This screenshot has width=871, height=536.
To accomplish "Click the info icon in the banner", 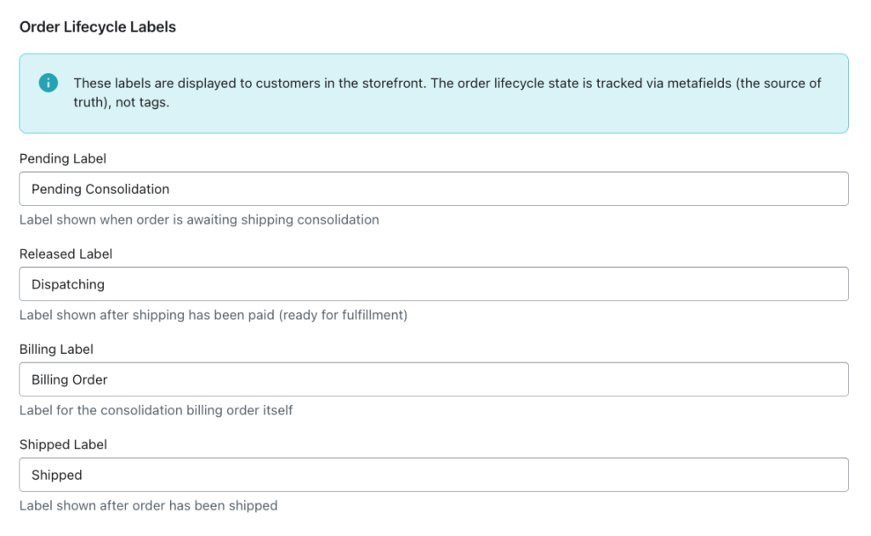I will coord(48,83).
